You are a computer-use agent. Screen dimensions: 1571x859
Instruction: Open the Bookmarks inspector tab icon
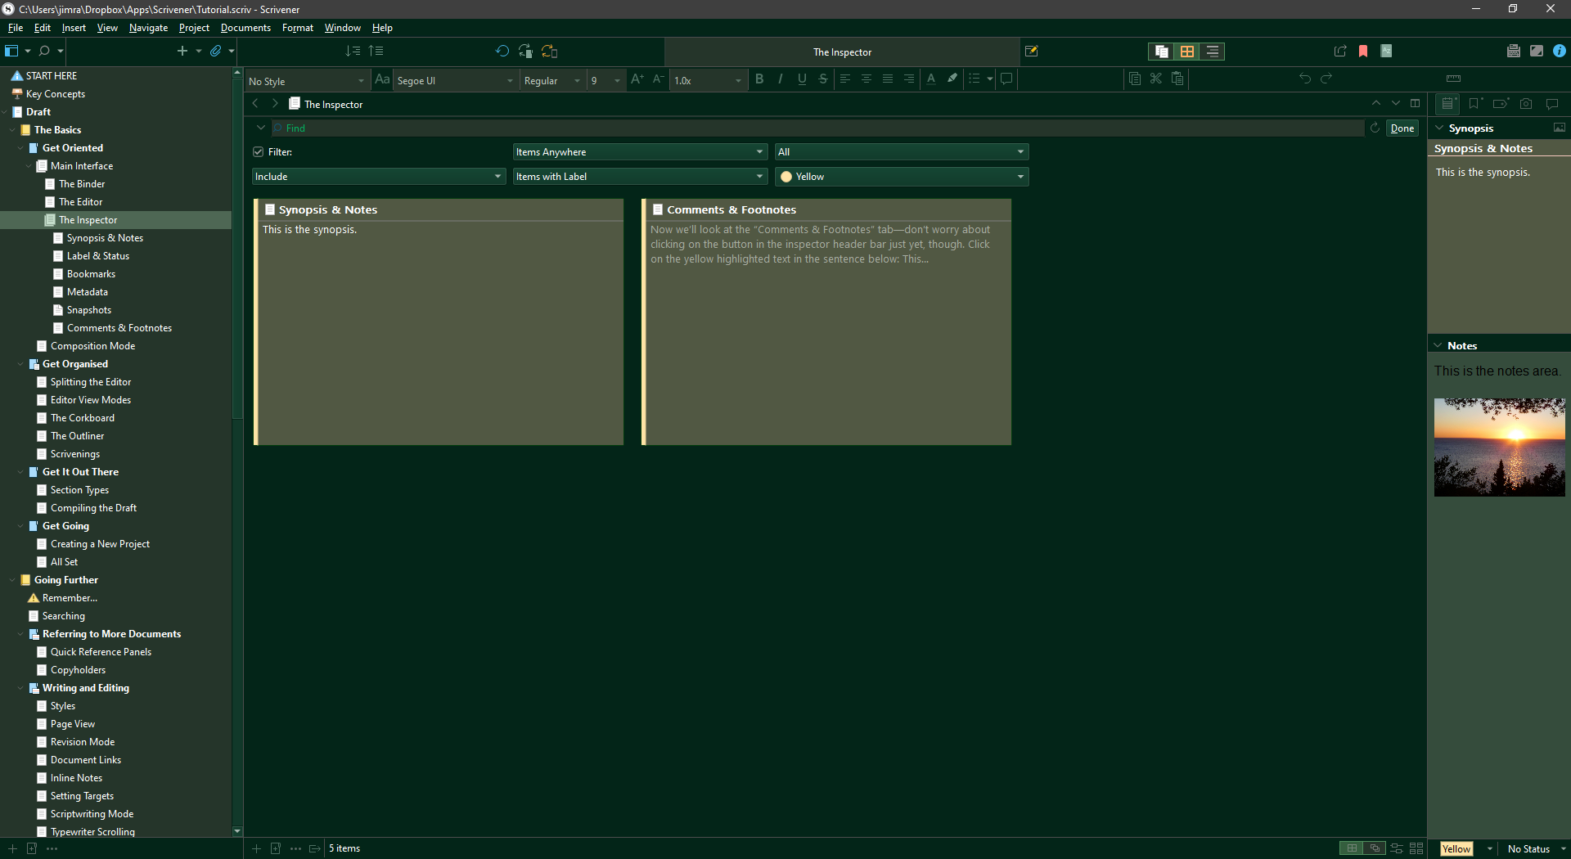[x=1474, y=104]
